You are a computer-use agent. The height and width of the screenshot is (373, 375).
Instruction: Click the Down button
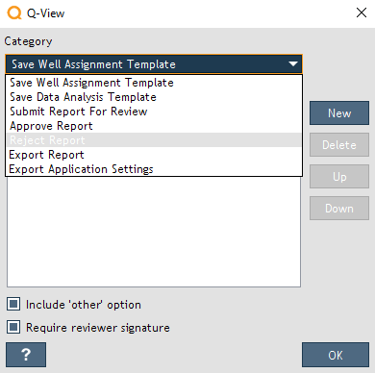pyautogui.click(x=339, y=209)
